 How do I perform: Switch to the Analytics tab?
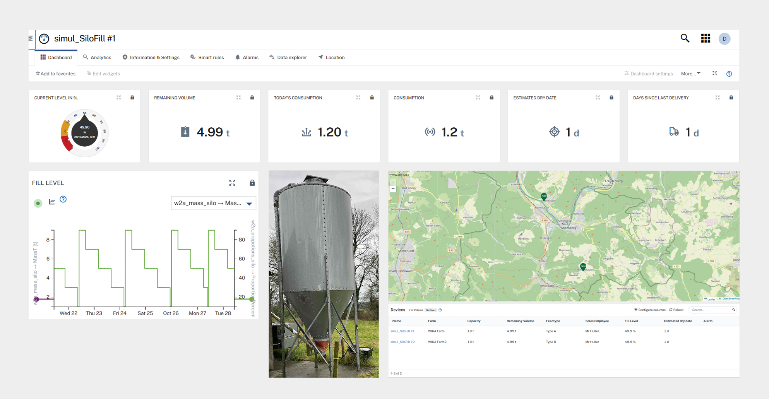click(x=97, y=57)
